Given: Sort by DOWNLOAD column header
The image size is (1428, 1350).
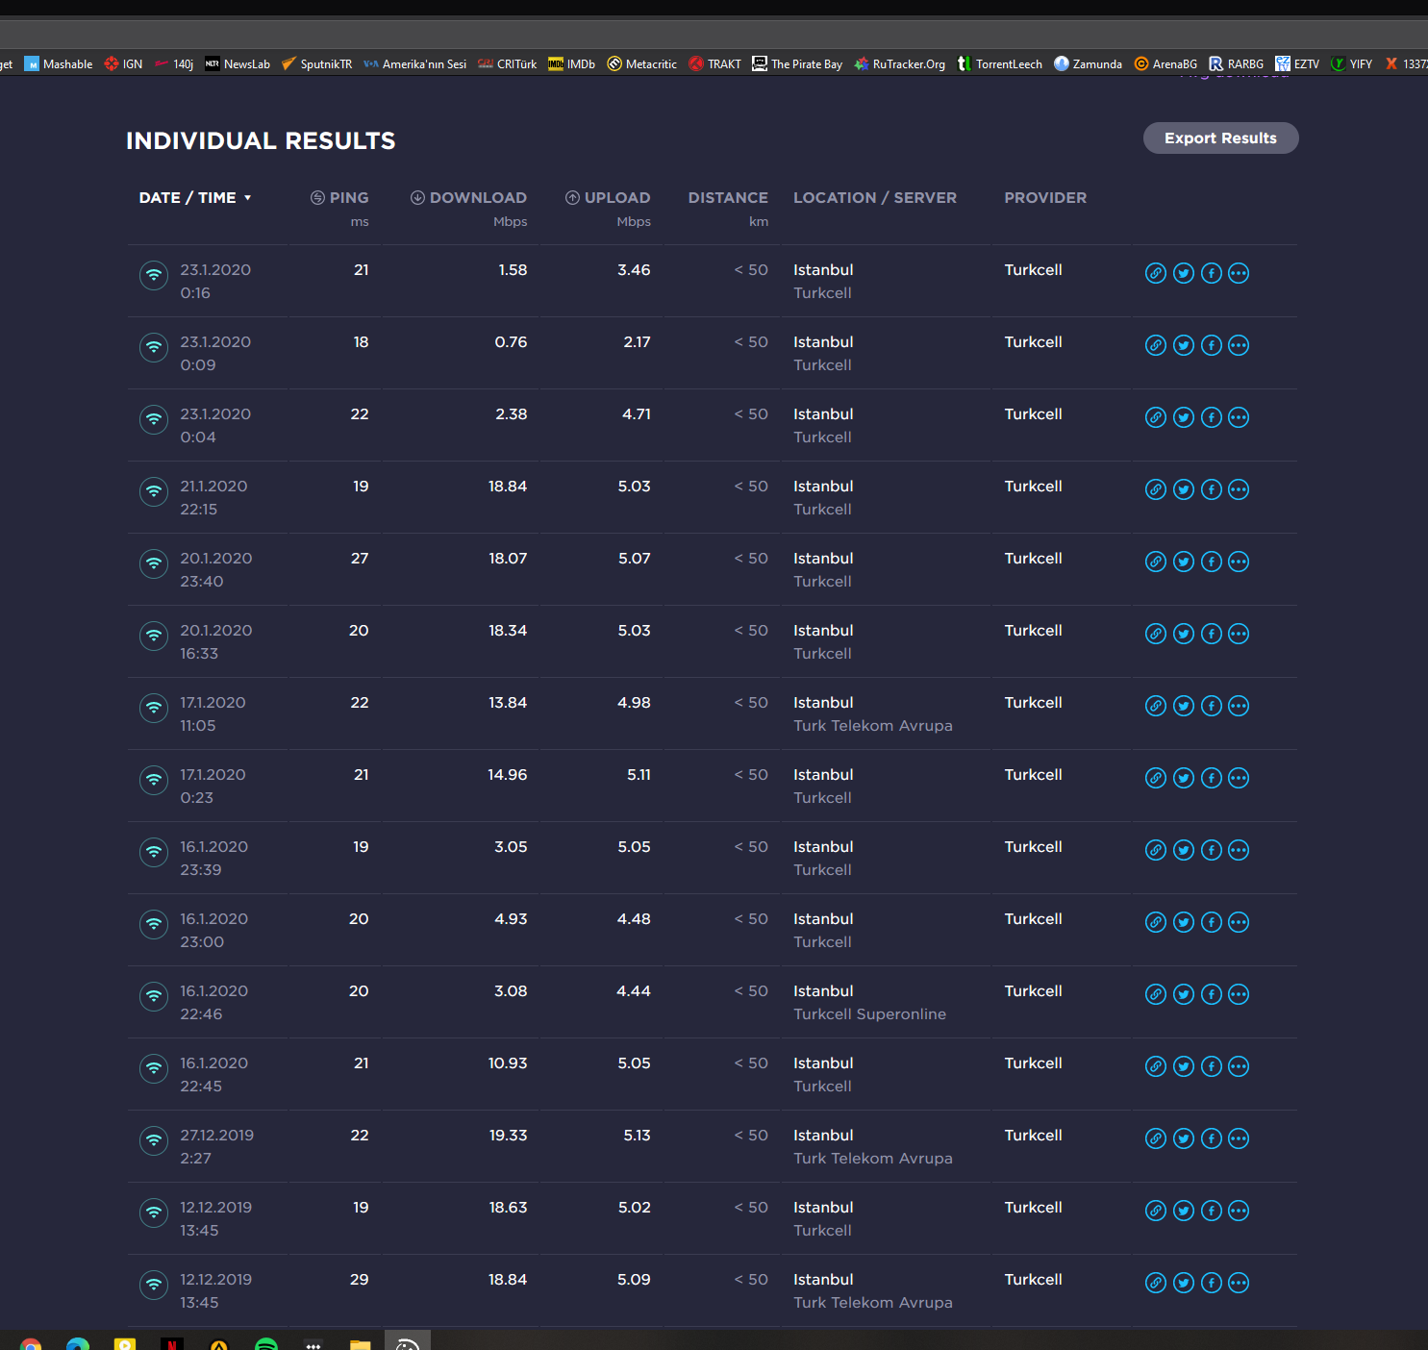Looking at the screenshot, I should pos(468,197).
